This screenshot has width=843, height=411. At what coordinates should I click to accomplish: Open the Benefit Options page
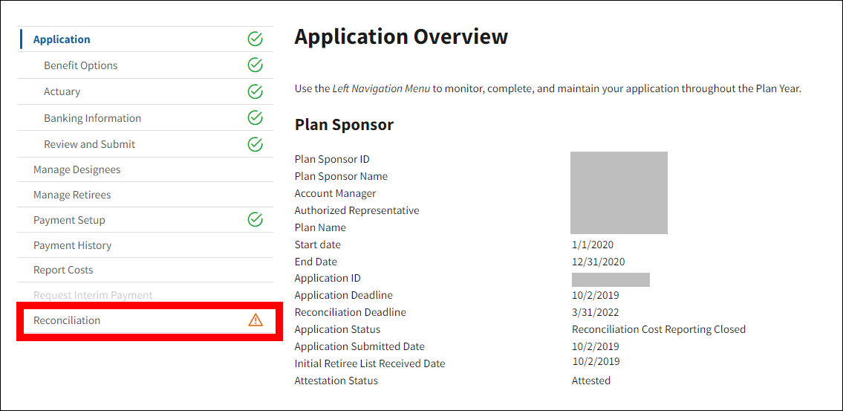pos(80,65)
